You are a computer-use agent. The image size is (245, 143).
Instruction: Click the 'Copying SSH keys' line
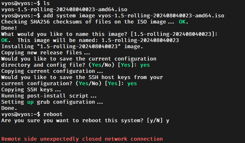[x=31, y=90]
